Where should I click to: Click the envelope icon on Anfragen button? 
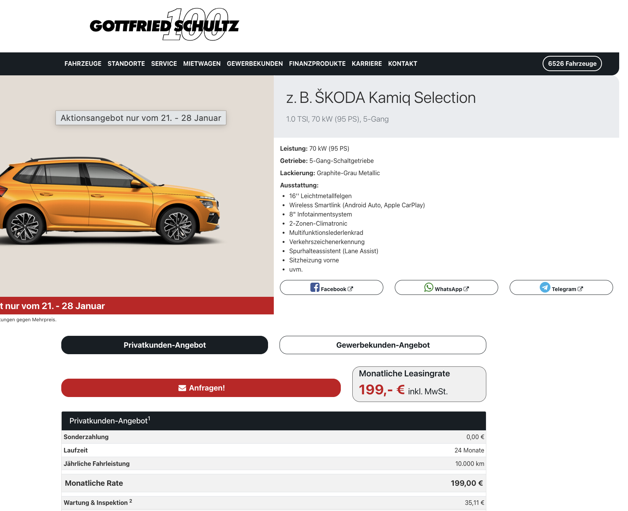(182, 388)
